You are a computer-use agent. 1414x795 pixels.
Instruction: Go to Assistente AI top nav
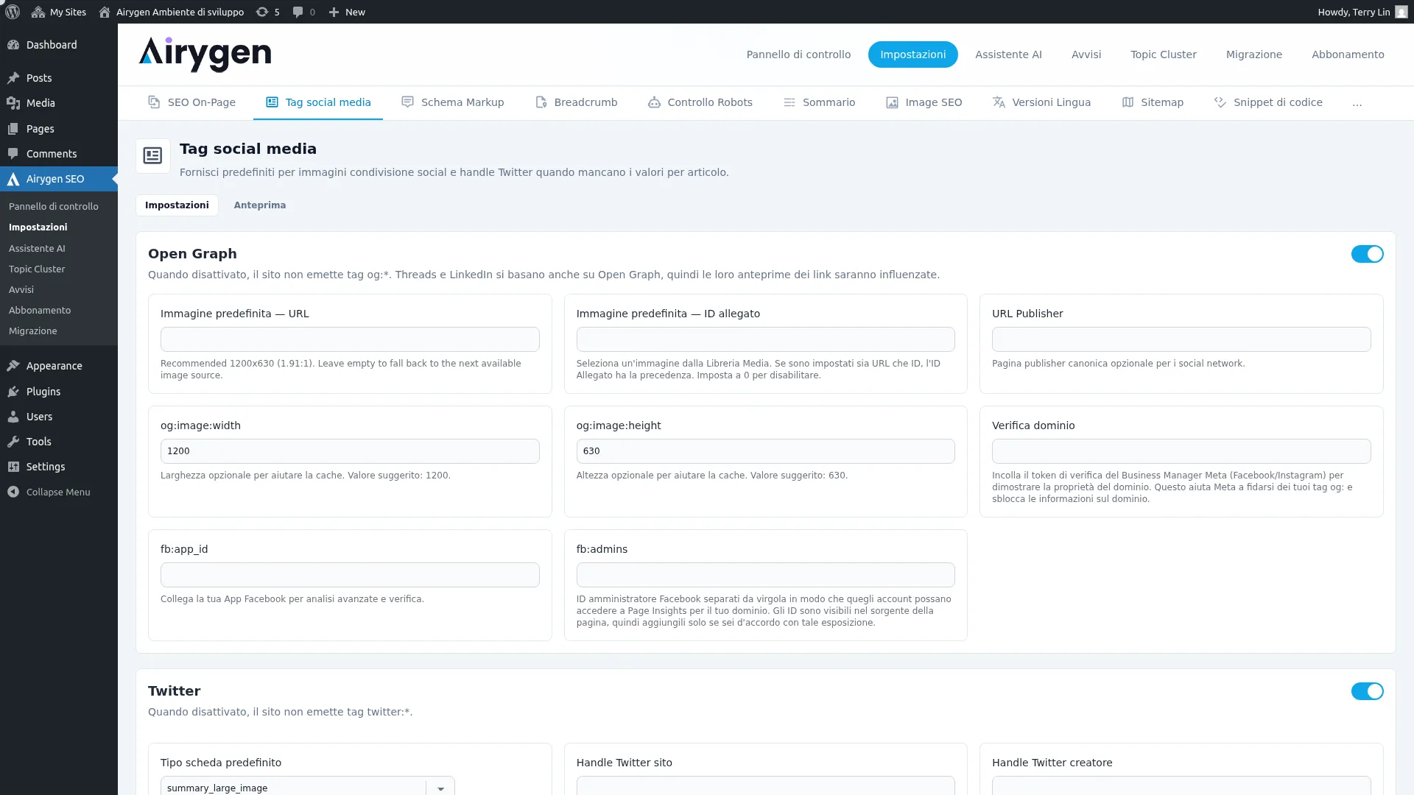pyautogui.click(x=1008, y=54)
